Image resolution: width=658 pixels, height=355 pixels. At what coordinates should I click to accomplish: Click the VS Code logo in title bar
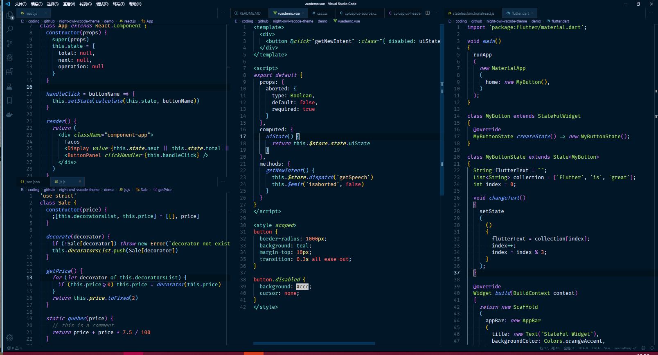pyautogui.click(x=7, y=4)
